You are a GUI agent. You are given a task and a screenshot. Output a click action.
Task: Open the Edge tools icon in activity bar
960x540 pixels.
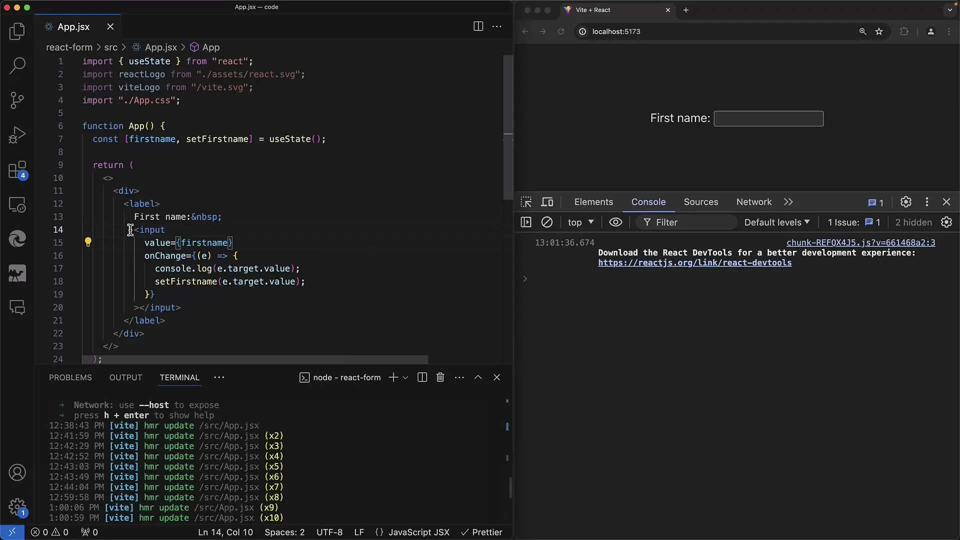click(x=17, y=239)
